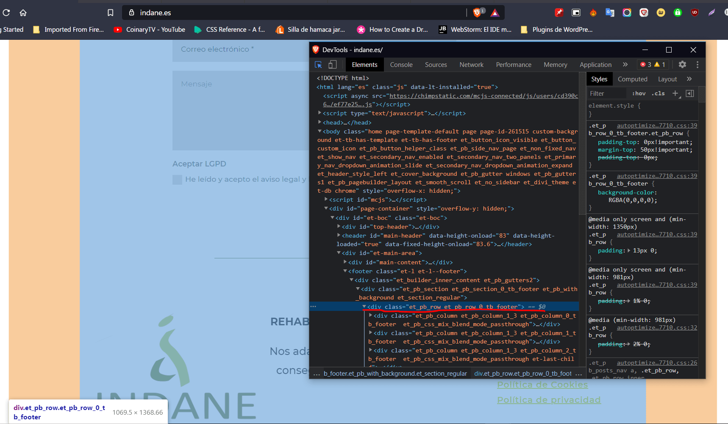Click the Google Translate extension icon
This screenshot has width=728, height=424.
point(610,13)
